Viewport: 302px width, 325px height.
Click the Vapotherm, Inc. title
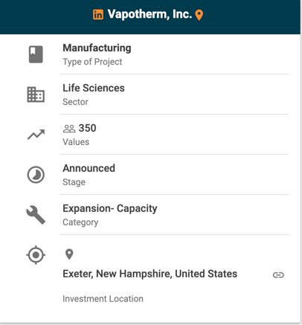(x=150, y=14)
